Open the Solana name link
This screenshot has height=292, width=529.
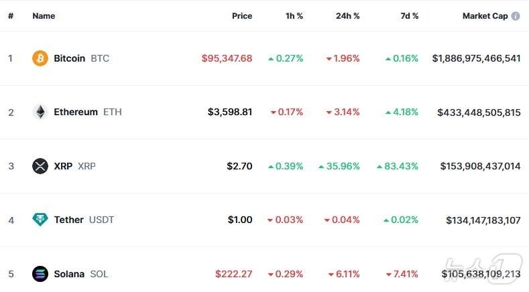click(69, 274)
